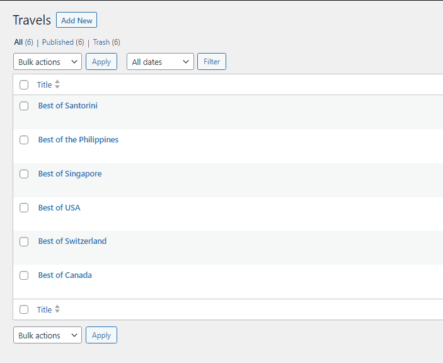Viewport: 443px width, 363px height.
Task: Open Best of the Philippines post
Action: (78, 140)
